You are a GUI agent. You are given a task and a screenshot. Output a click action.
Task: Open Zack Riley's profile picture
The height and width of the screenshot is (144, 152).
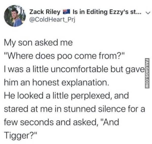point(14,16)
